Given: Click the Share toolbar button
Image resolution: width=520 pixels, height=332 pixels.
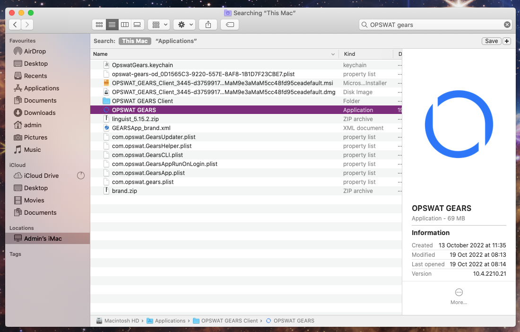Looking at the screenshot, I should pos(208,25).
